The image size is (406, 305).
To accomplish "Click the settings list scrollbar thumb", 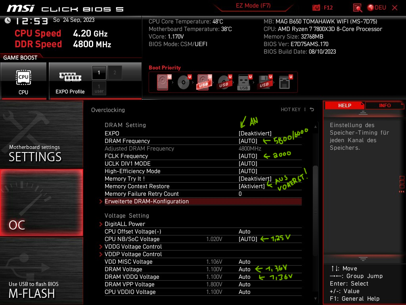I will (315, 211).
